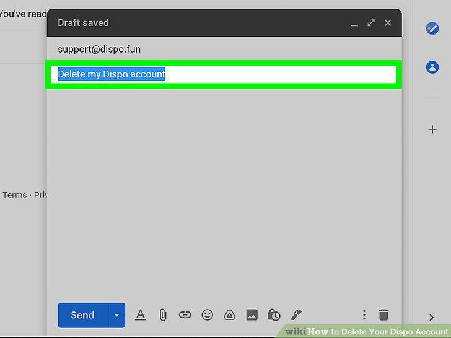Click the Draft saved title bar text
The width and height of the screenshot is (451, 338).
tap(84, 23)
